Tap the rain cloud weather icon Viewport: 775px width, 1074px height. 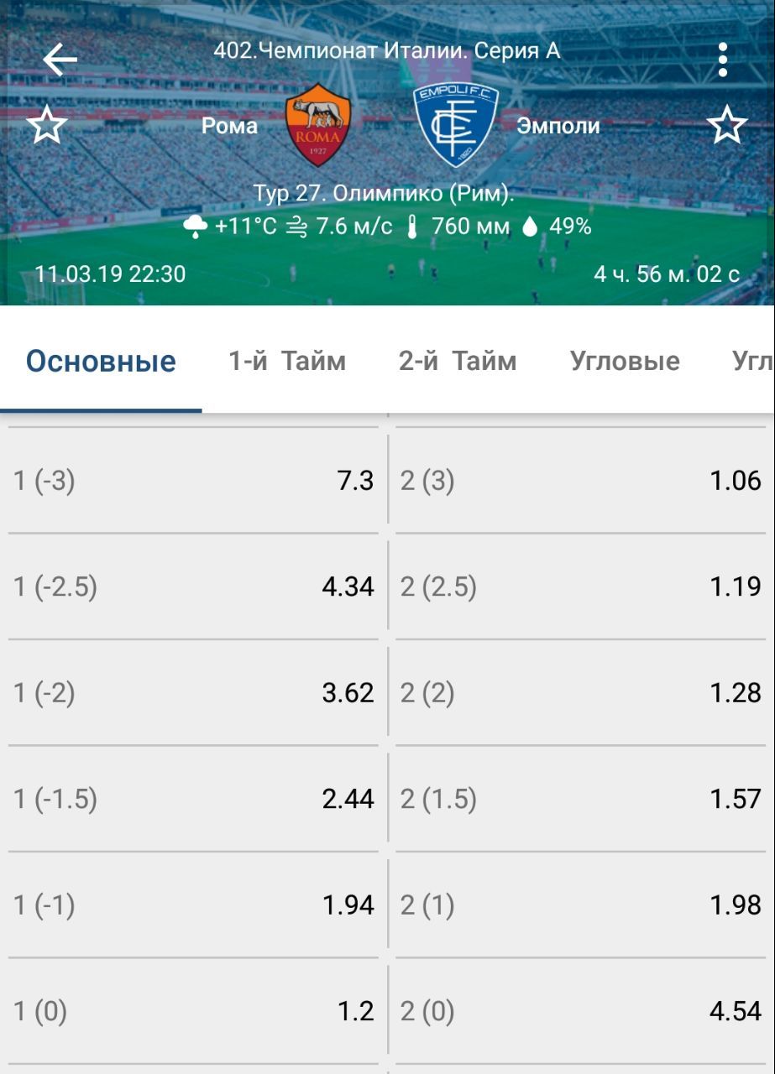[x=195, y=227]
